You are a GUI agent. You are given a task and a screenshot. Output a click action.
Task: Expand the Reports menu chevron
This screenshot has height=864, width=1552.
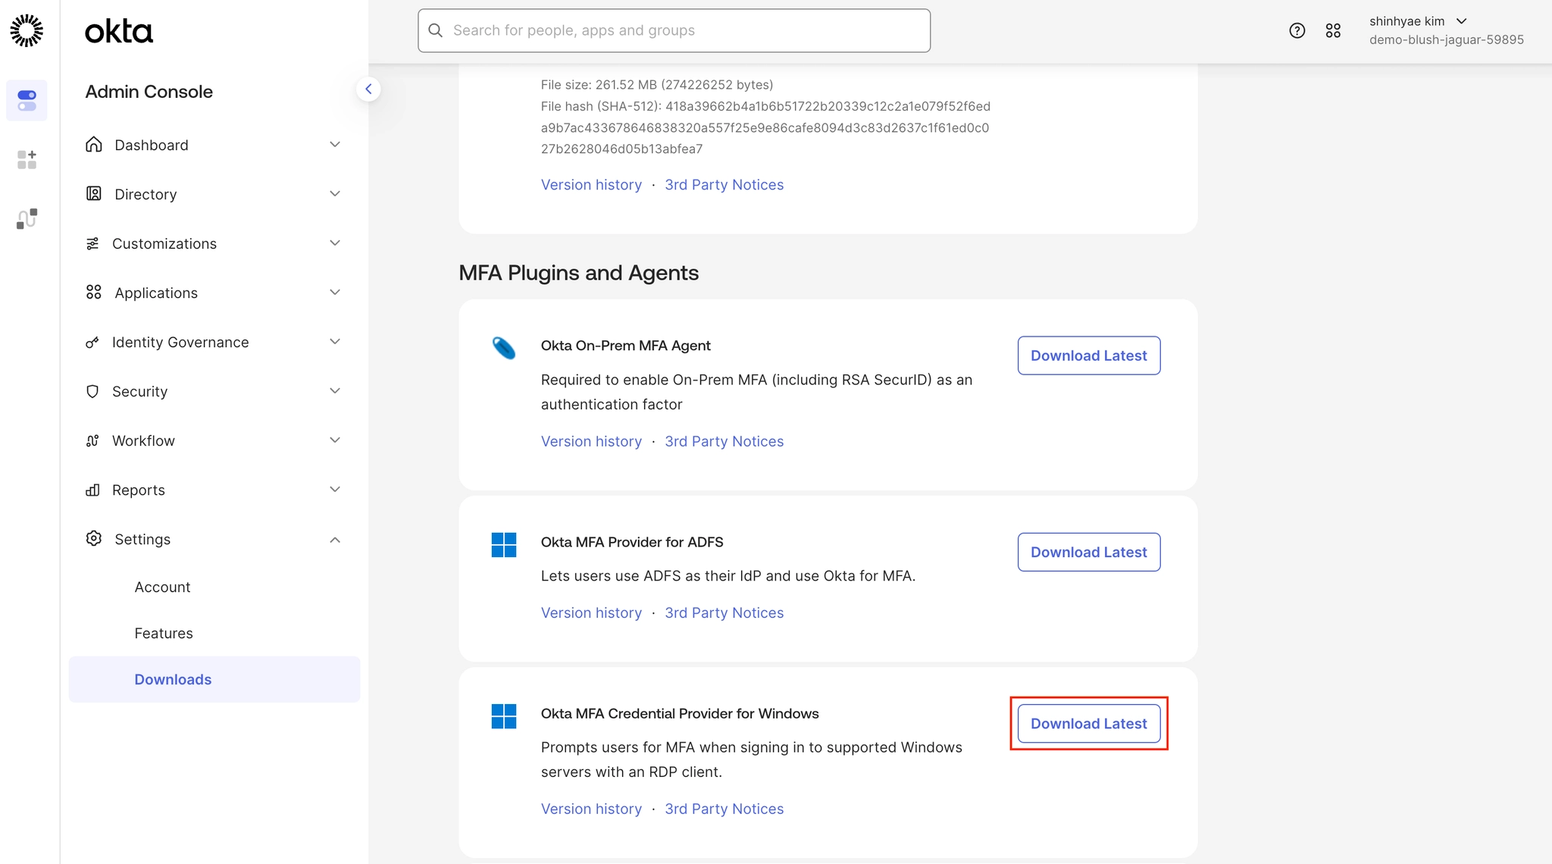335,489
